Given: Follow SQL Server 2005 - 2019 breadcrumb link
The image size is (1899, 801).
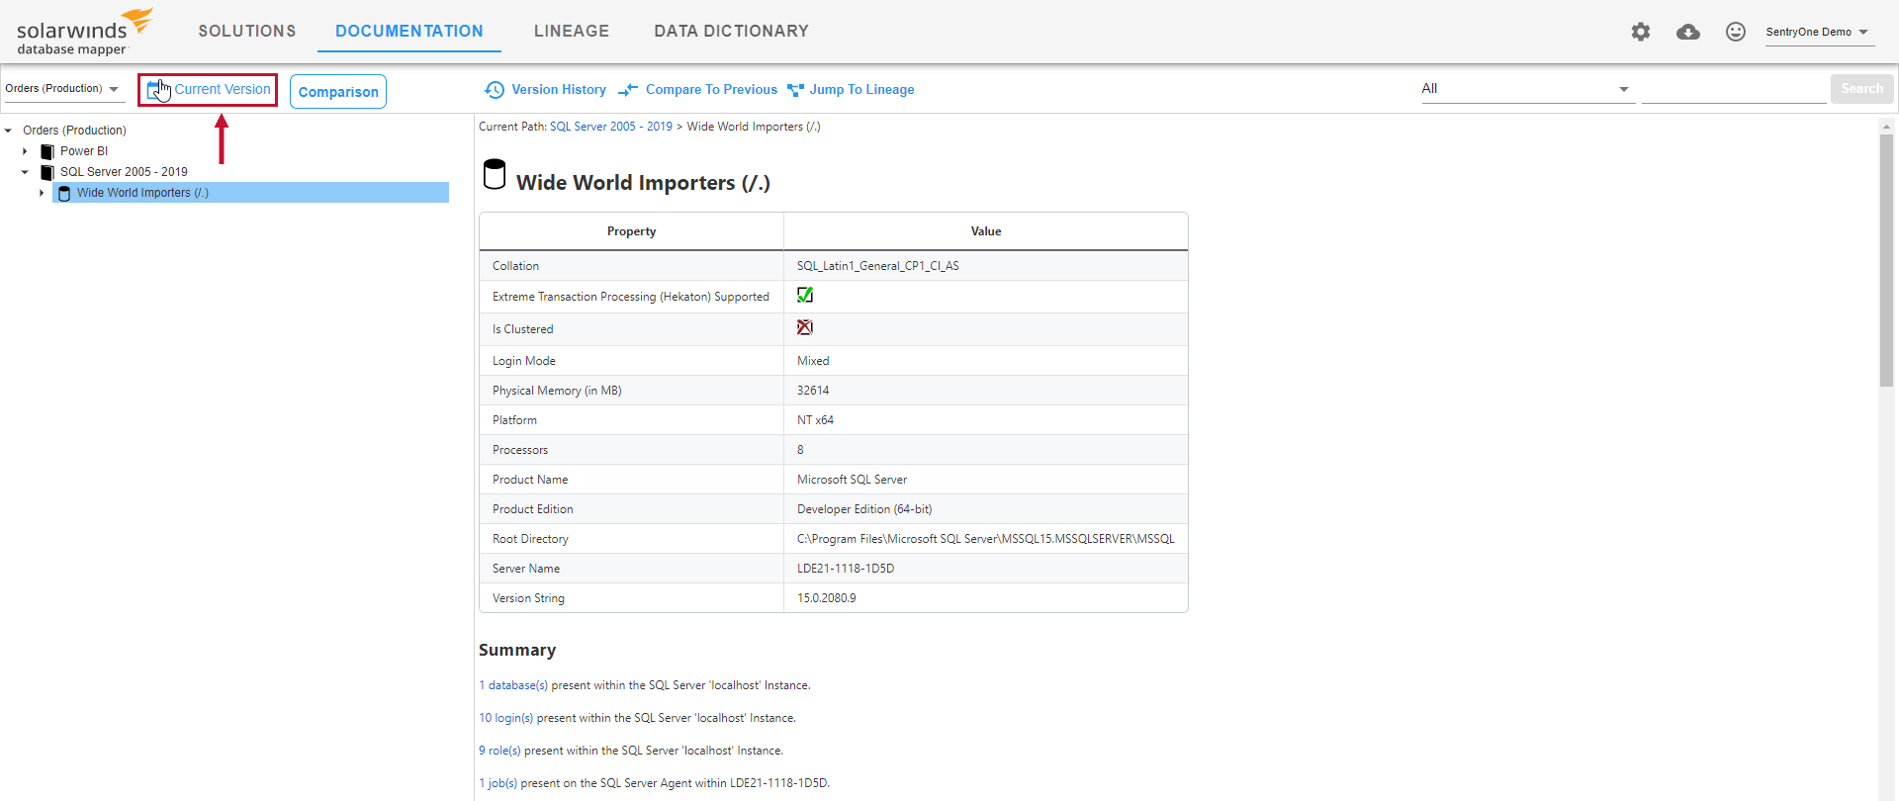Looking at the screenshot, I should coord(611,127).
